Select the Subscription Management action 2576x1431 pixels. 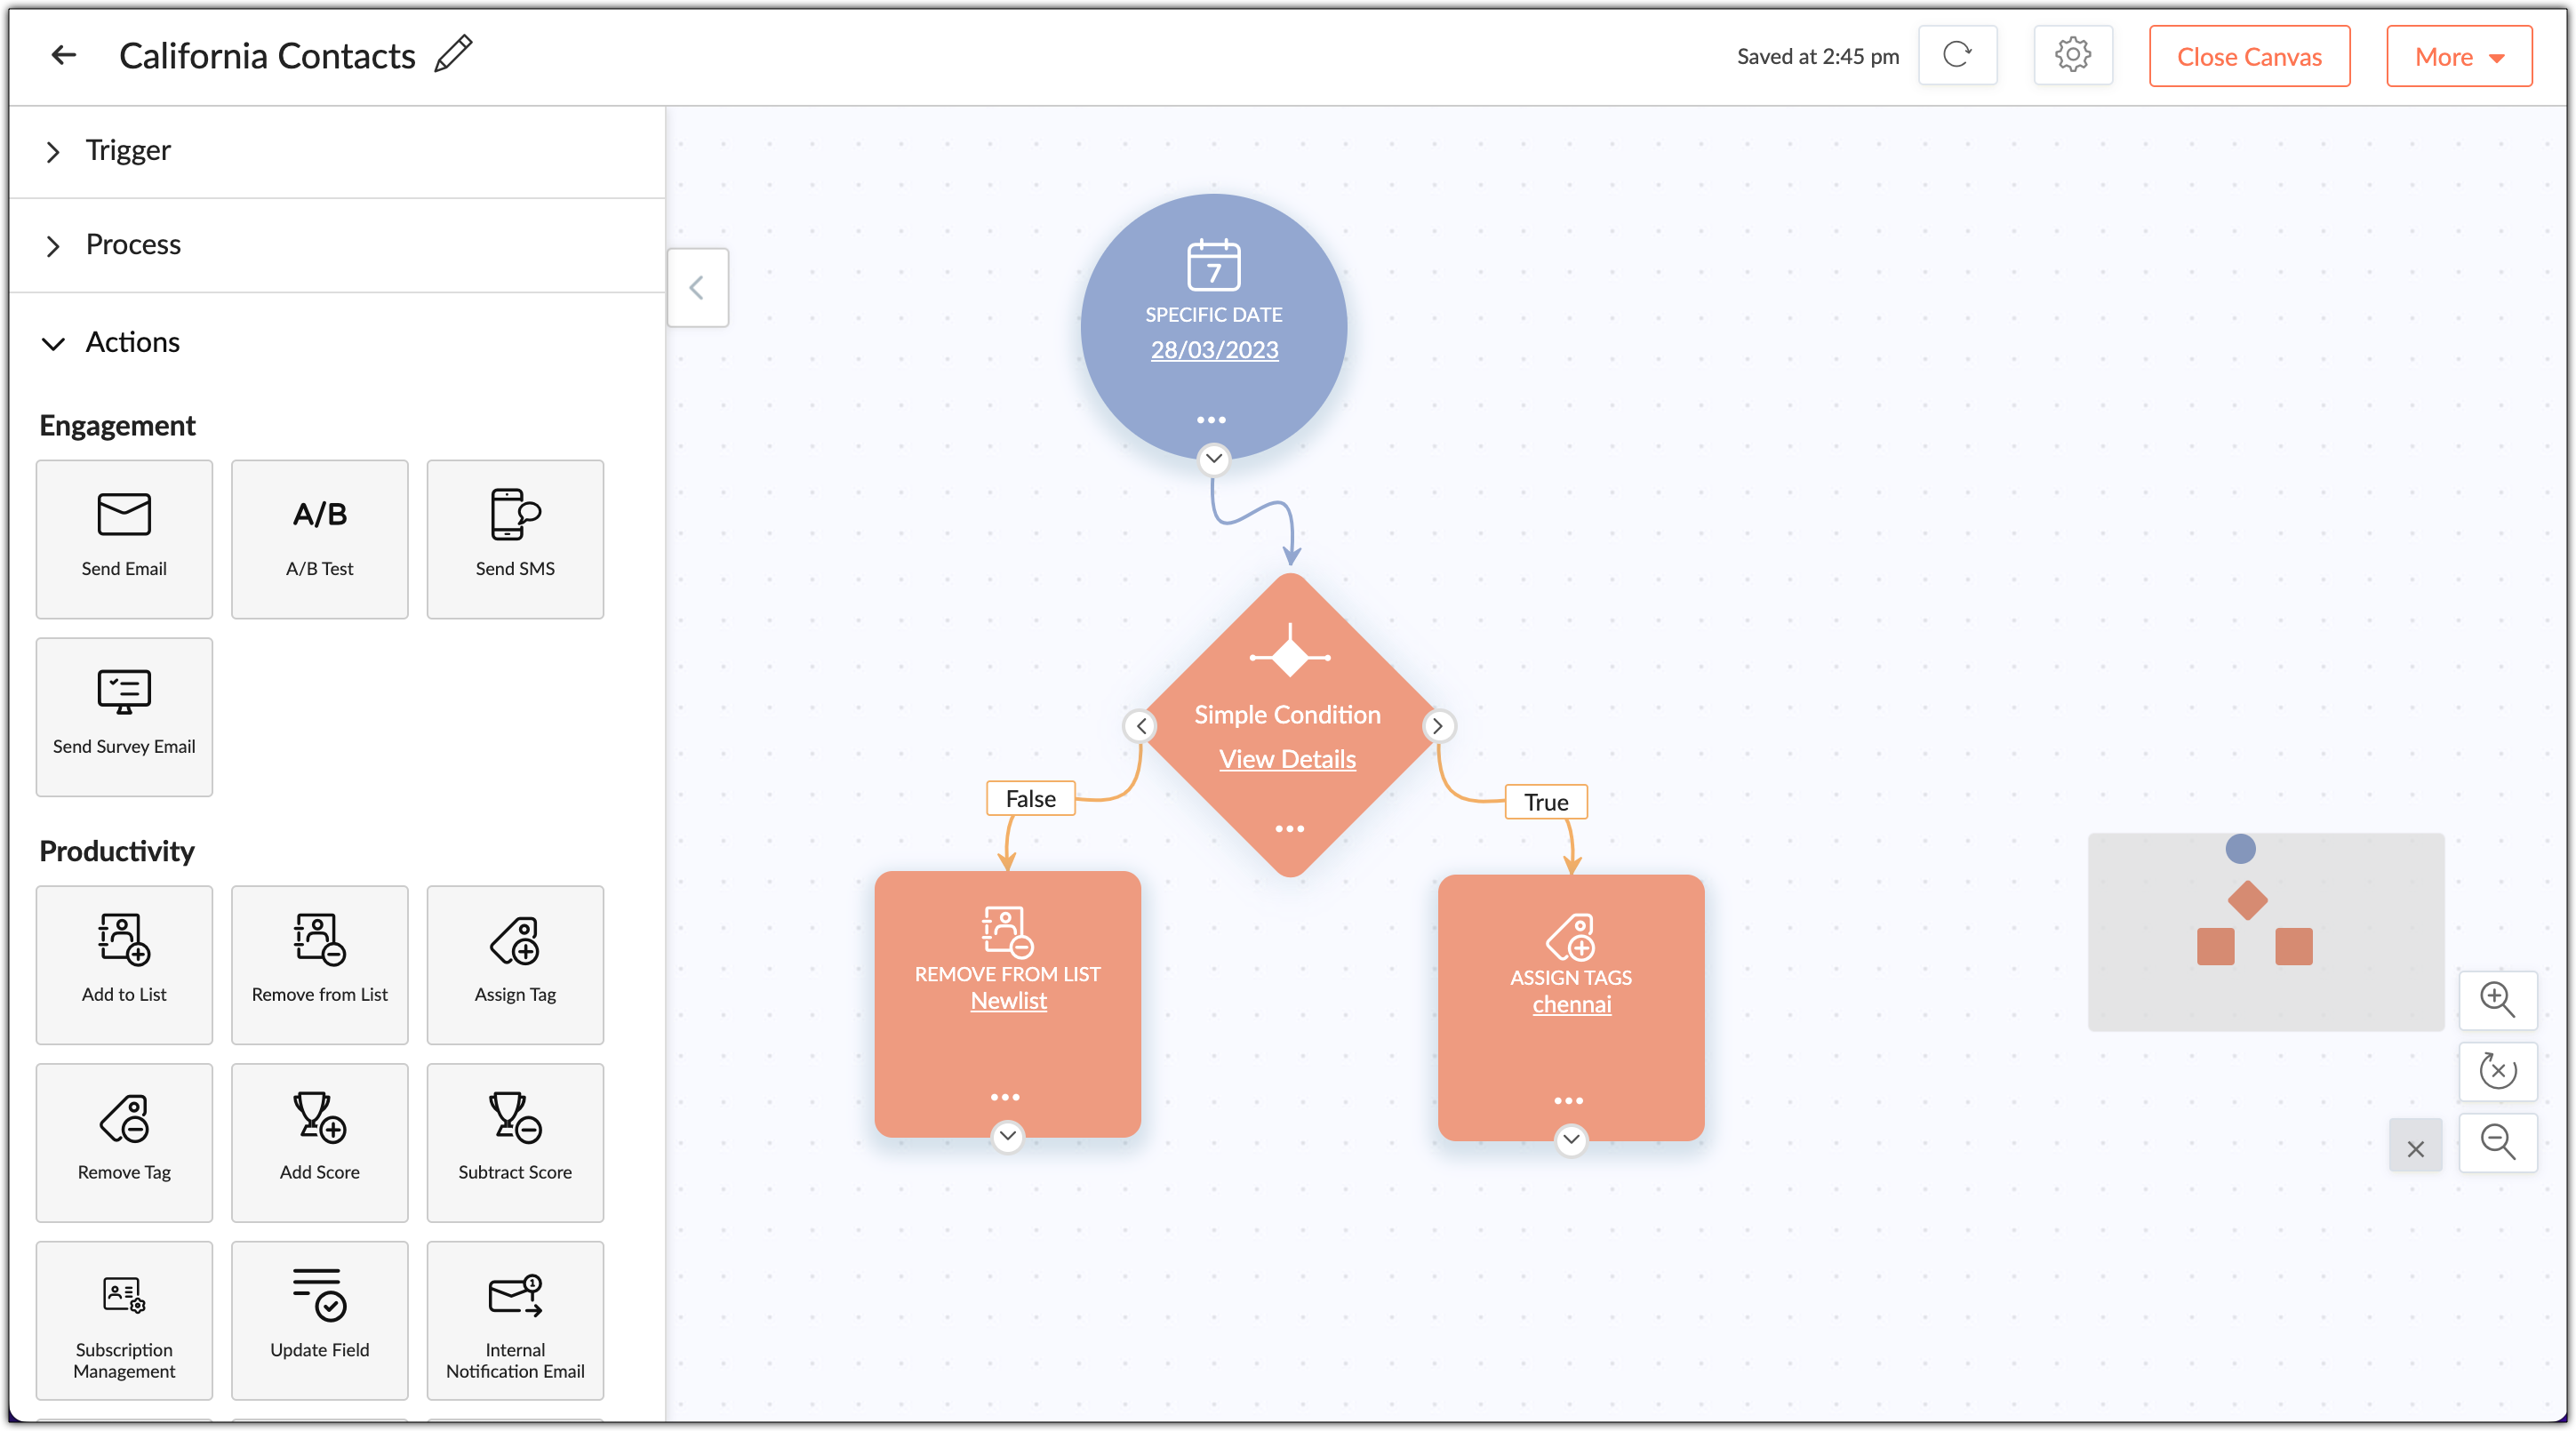[124, 1321]
